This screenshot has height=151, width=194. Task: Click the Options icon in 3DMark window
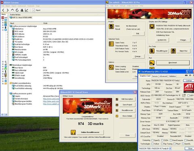point(111,67)
